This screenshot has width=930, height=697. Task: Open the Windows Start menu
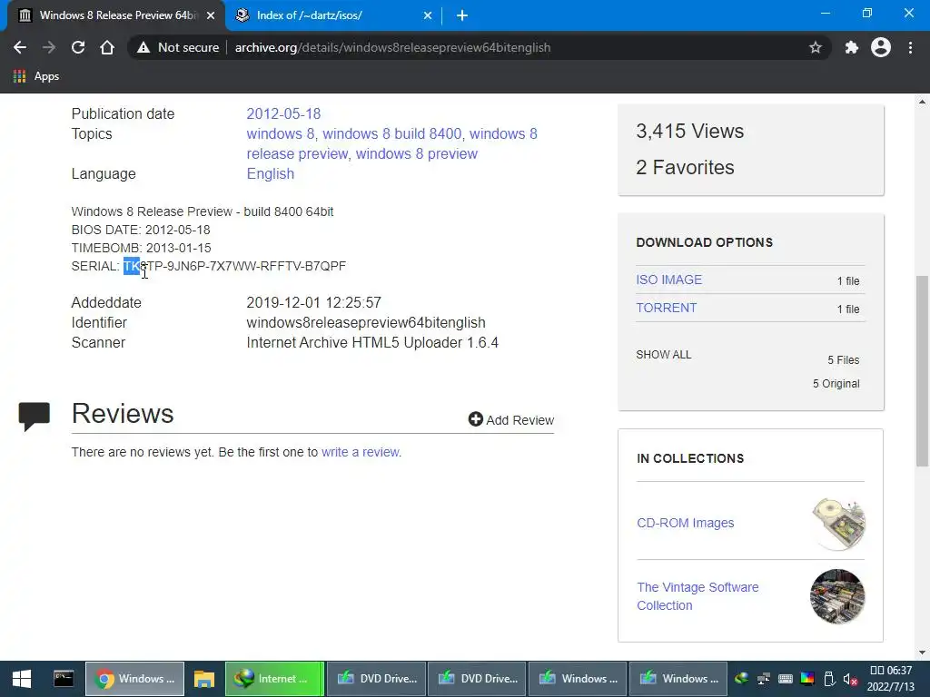pos(22,679)
